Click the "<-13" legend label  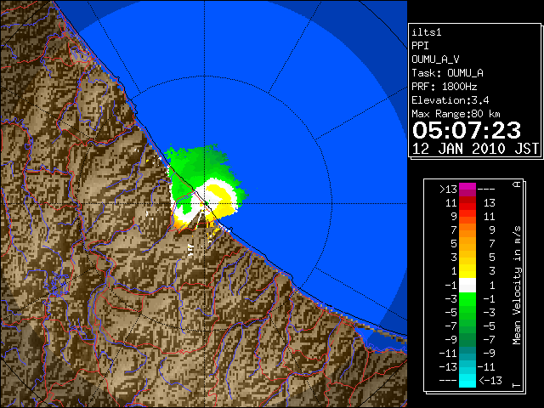(490, 380)
